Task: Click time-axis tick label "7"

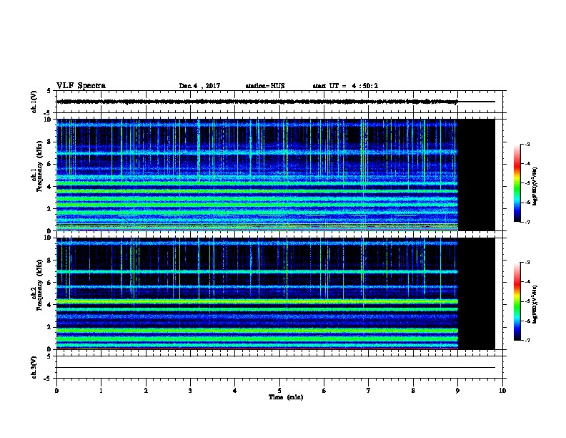Action: [x=369, y=391]
